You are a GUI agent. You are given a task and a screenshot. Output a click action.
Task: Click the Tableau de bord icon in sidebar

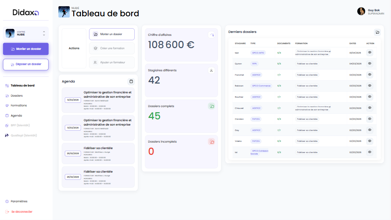(7, 86)
